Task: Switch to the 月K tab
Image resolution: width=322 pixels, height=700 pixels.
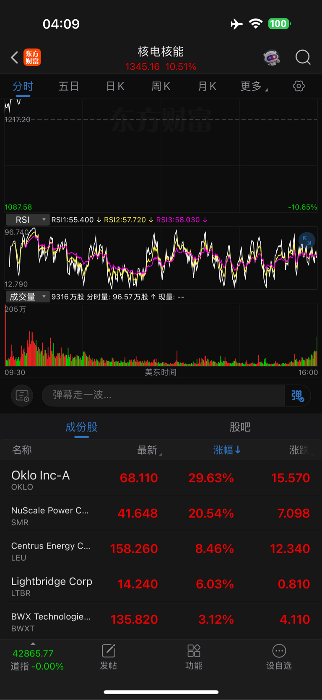Action: (207, 86)
